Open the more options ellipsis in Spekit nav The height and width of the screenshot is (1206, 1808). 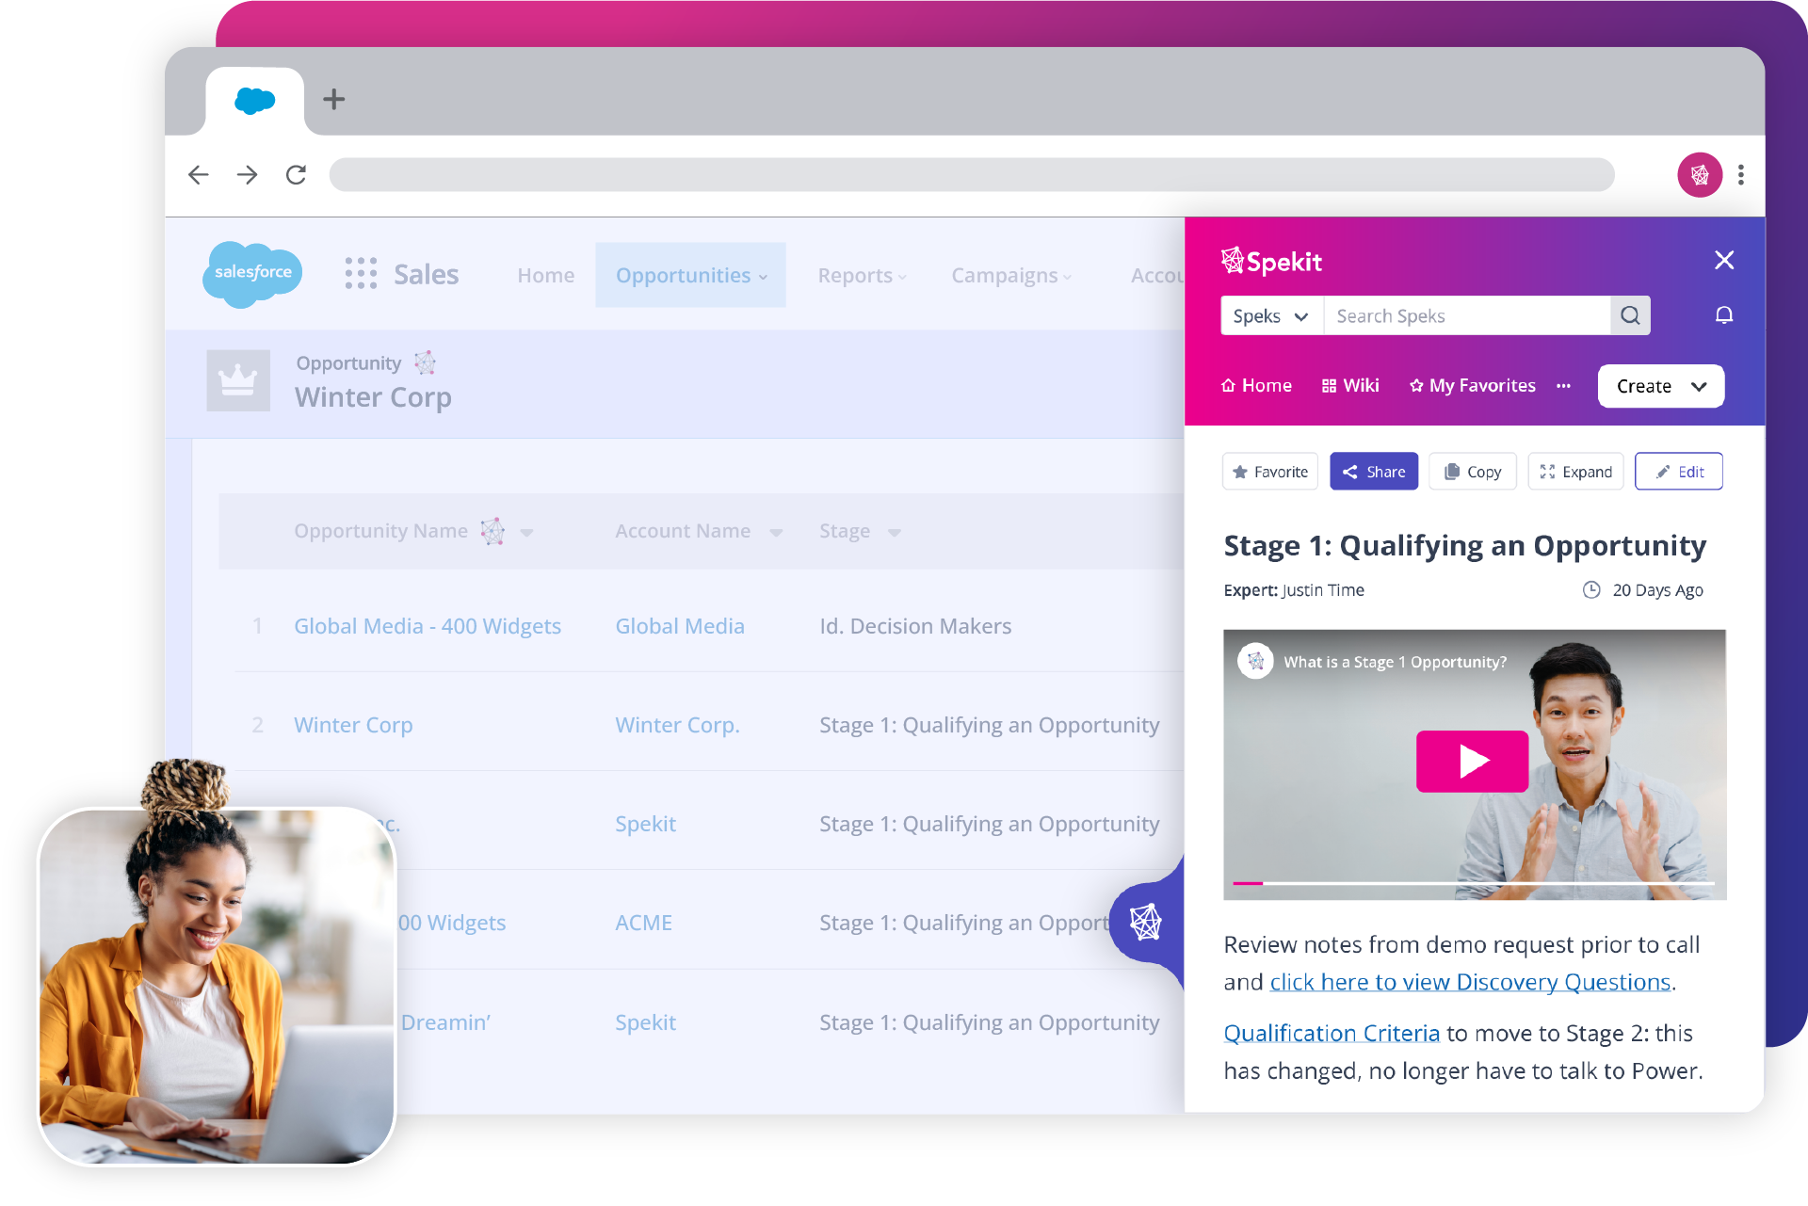pyautogui.click(x=1564, y=386)
